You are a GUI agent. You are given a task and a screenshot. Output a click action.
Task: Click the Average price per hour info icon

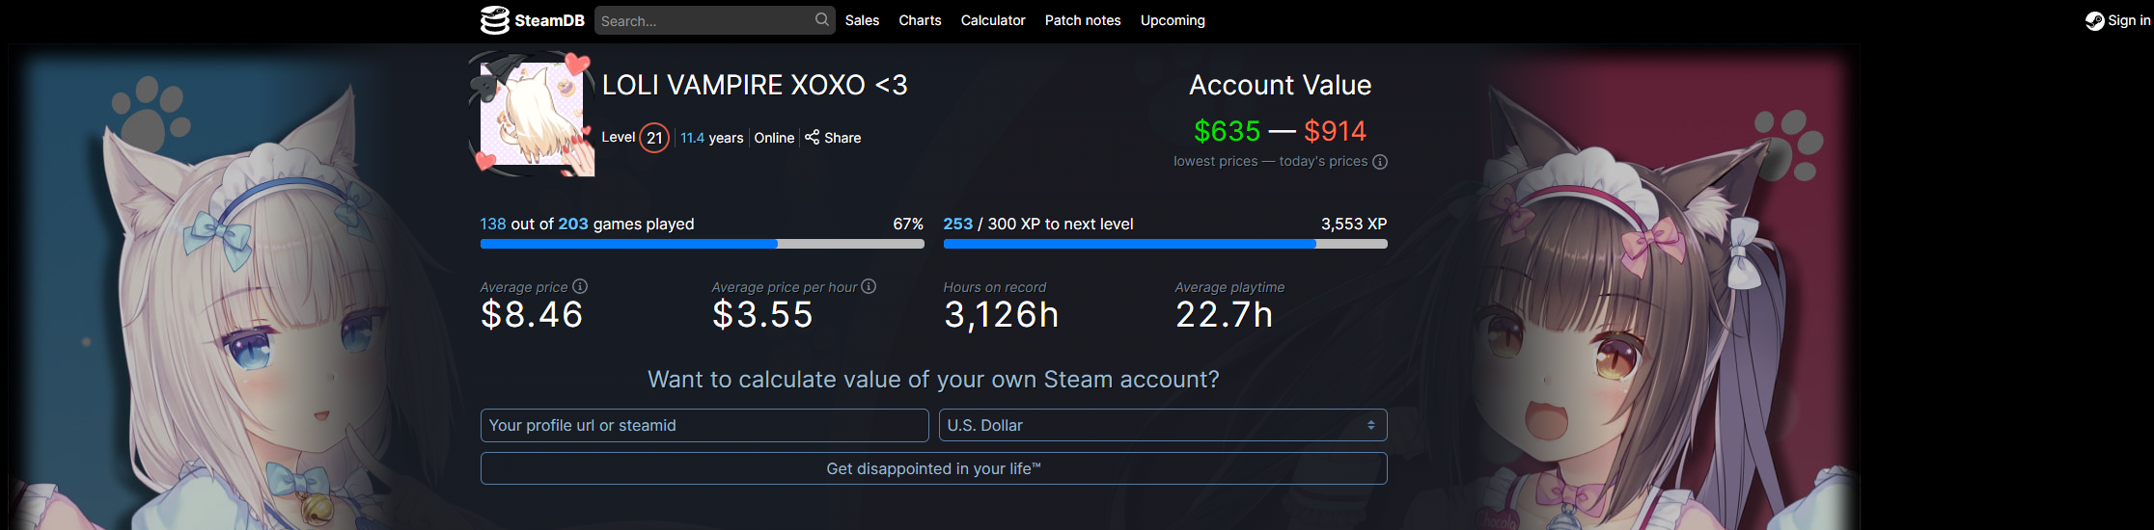[x=869, y=286]
